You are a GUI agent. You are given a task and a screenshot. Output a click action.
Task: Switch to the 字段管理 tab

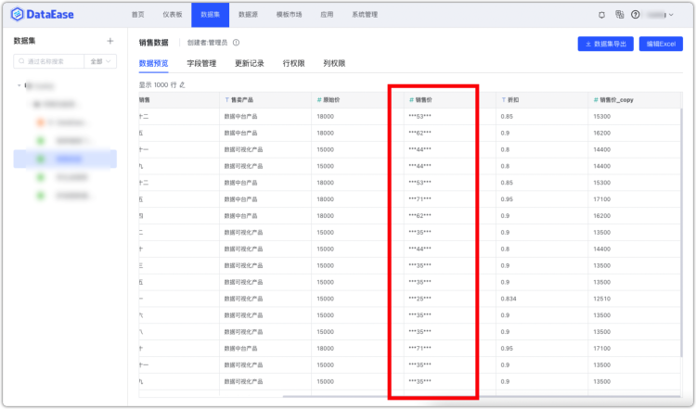point(201,63)
